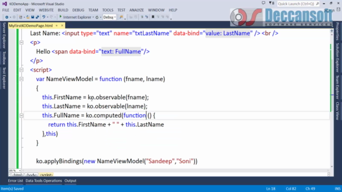Collapse the FullName computed function outline

[x=21, y=116]
